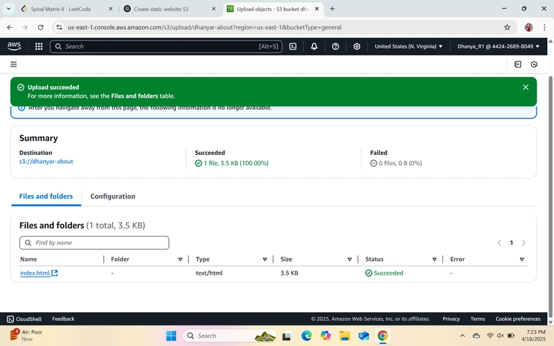Go back to the previous page
Image resolution: width=554 pixels, height=346 pixels.
click(x=10, y=27)
